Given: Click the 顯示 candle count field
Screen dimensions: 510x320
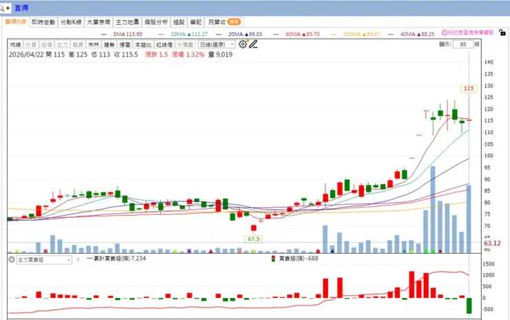Looking at the screenshot, I should (x=463, y=44).
